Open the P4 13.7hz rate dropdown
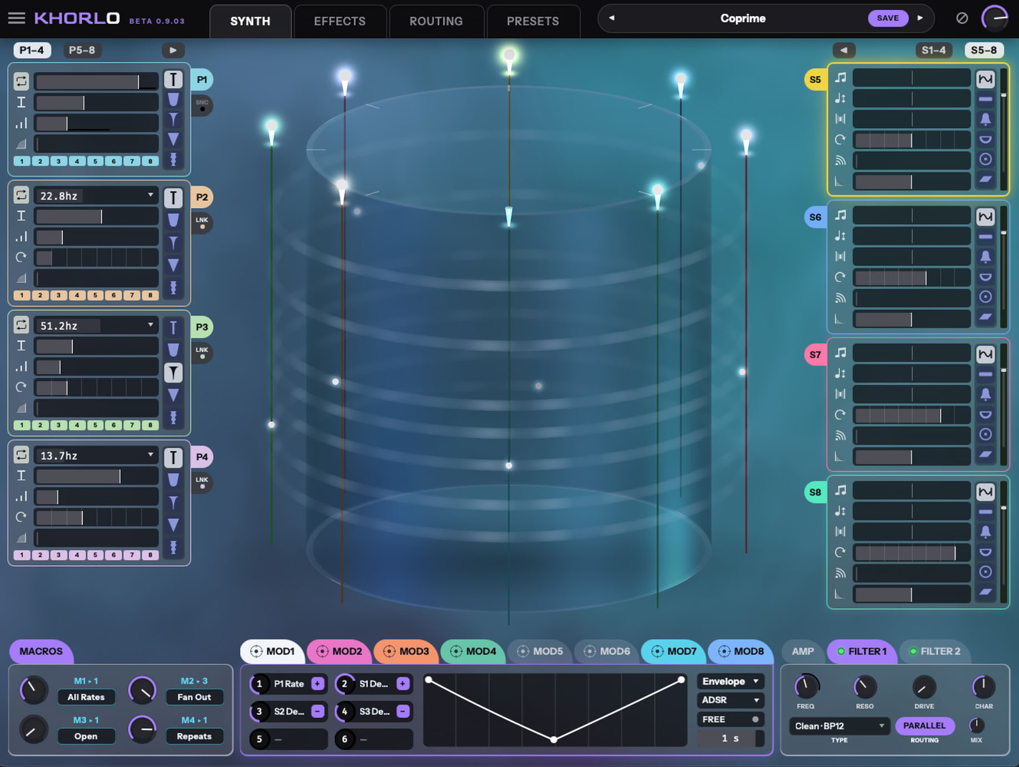The height and width of the screenshot is (767, 1019). coord(96,456)
